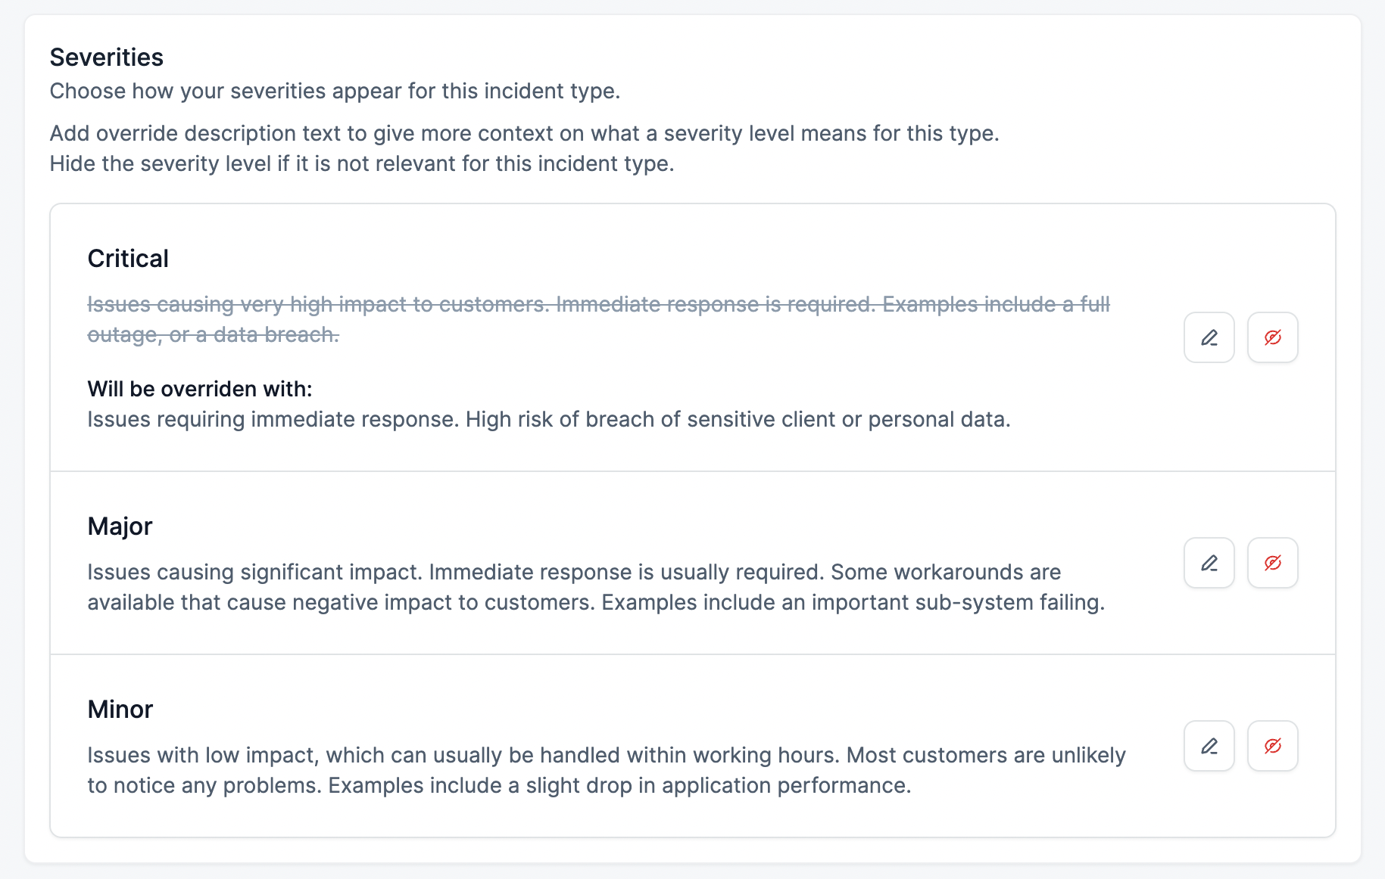Image resolution: width=1385 pixels, height=879 pixels.
Task: Click 'Choose how your severities appear' subtitle
Action: (x=335, y=92)
